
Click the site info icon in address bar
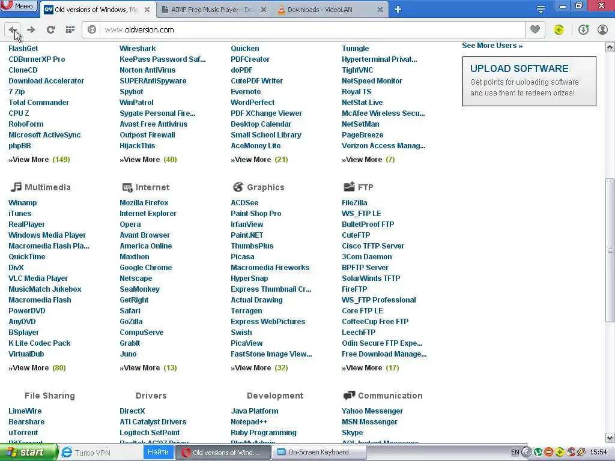[92, 30]
